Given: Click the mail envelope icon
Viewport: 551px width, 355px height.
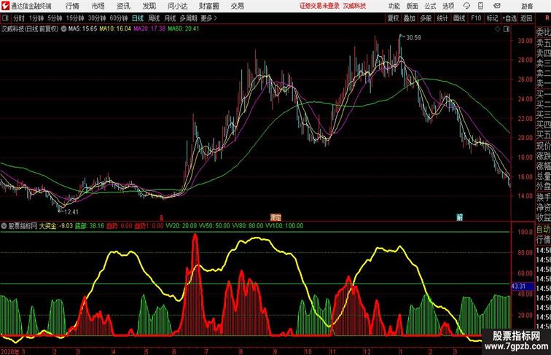Looking at the screenshot, I should (497, 6).
